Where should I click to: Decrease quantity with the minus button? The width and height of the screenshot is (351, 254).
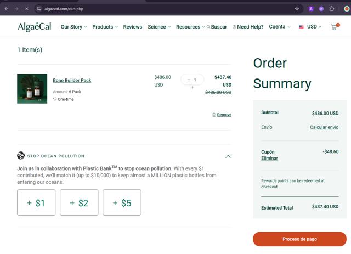point(189,80)
